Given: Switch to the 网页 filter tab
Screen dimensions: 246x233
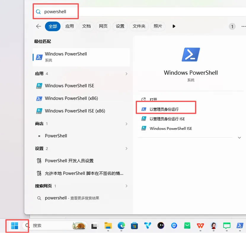Looking at the screenshot, I should (103, 26).
